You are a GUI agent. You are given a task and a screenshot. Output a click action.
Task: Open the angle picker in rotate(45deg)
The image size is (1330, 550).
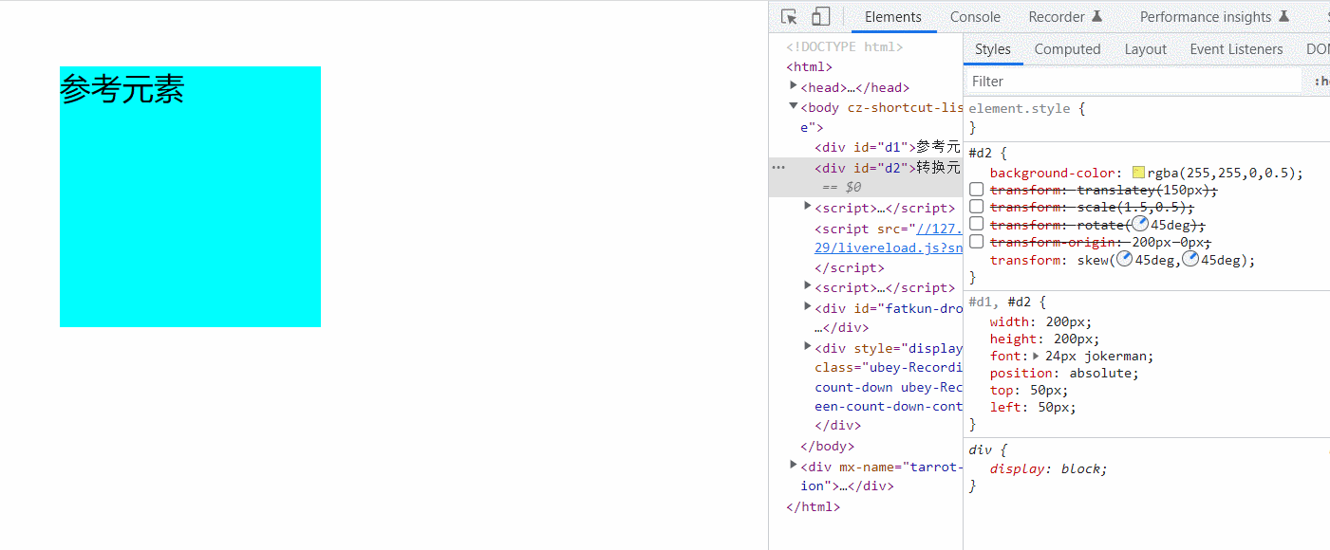pyautogui.click(x=1140, y=225)
